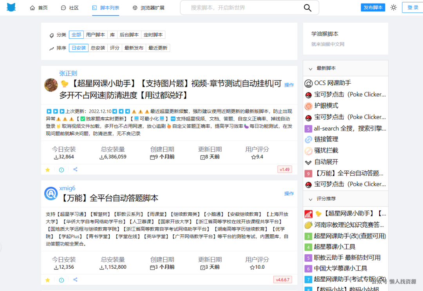This screenshot has height=291, width=423.
Task: Sort by 评分
Action: coord(114,48)
